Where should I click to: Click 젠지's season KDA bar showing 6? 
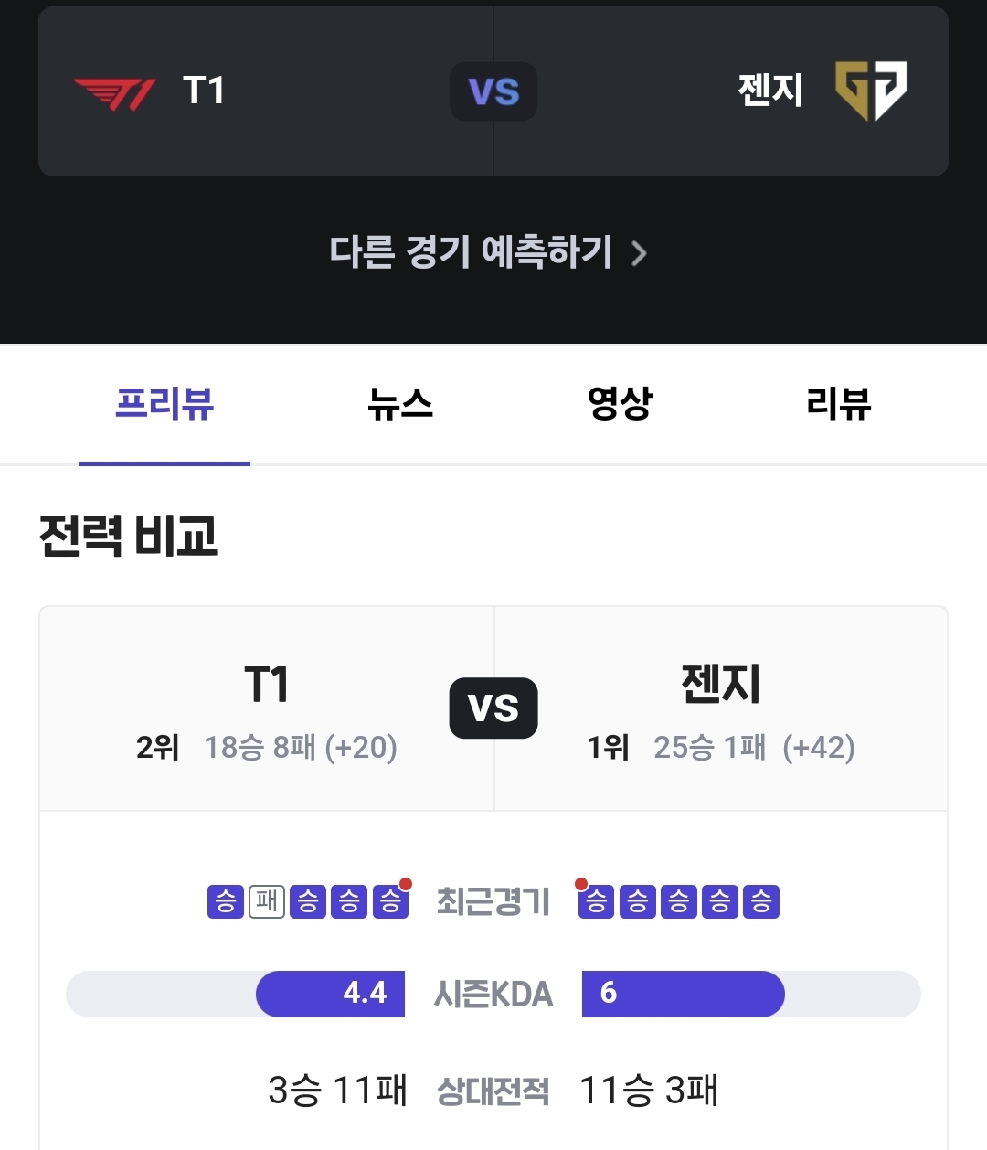click(x=683, y=994)
